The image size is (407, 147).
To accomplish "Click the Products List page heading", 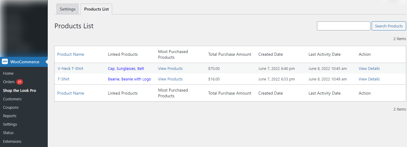I will click(x=74, y=26).
